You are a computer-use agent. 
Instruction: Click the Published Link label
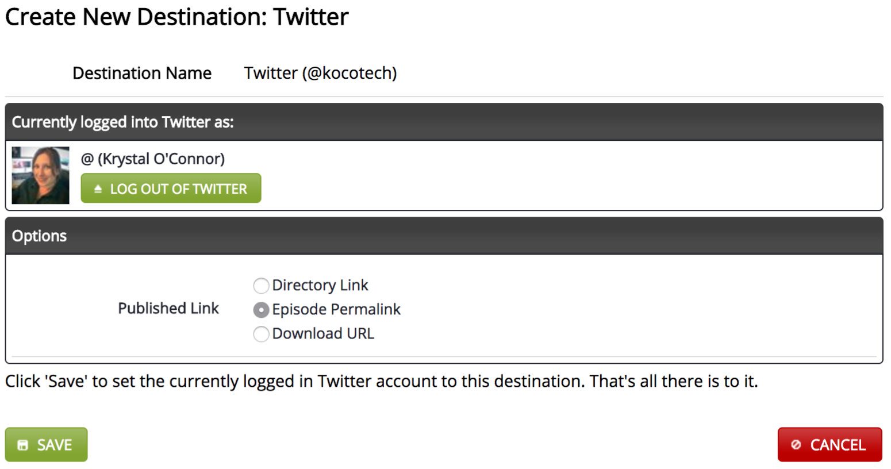(168, 308)
